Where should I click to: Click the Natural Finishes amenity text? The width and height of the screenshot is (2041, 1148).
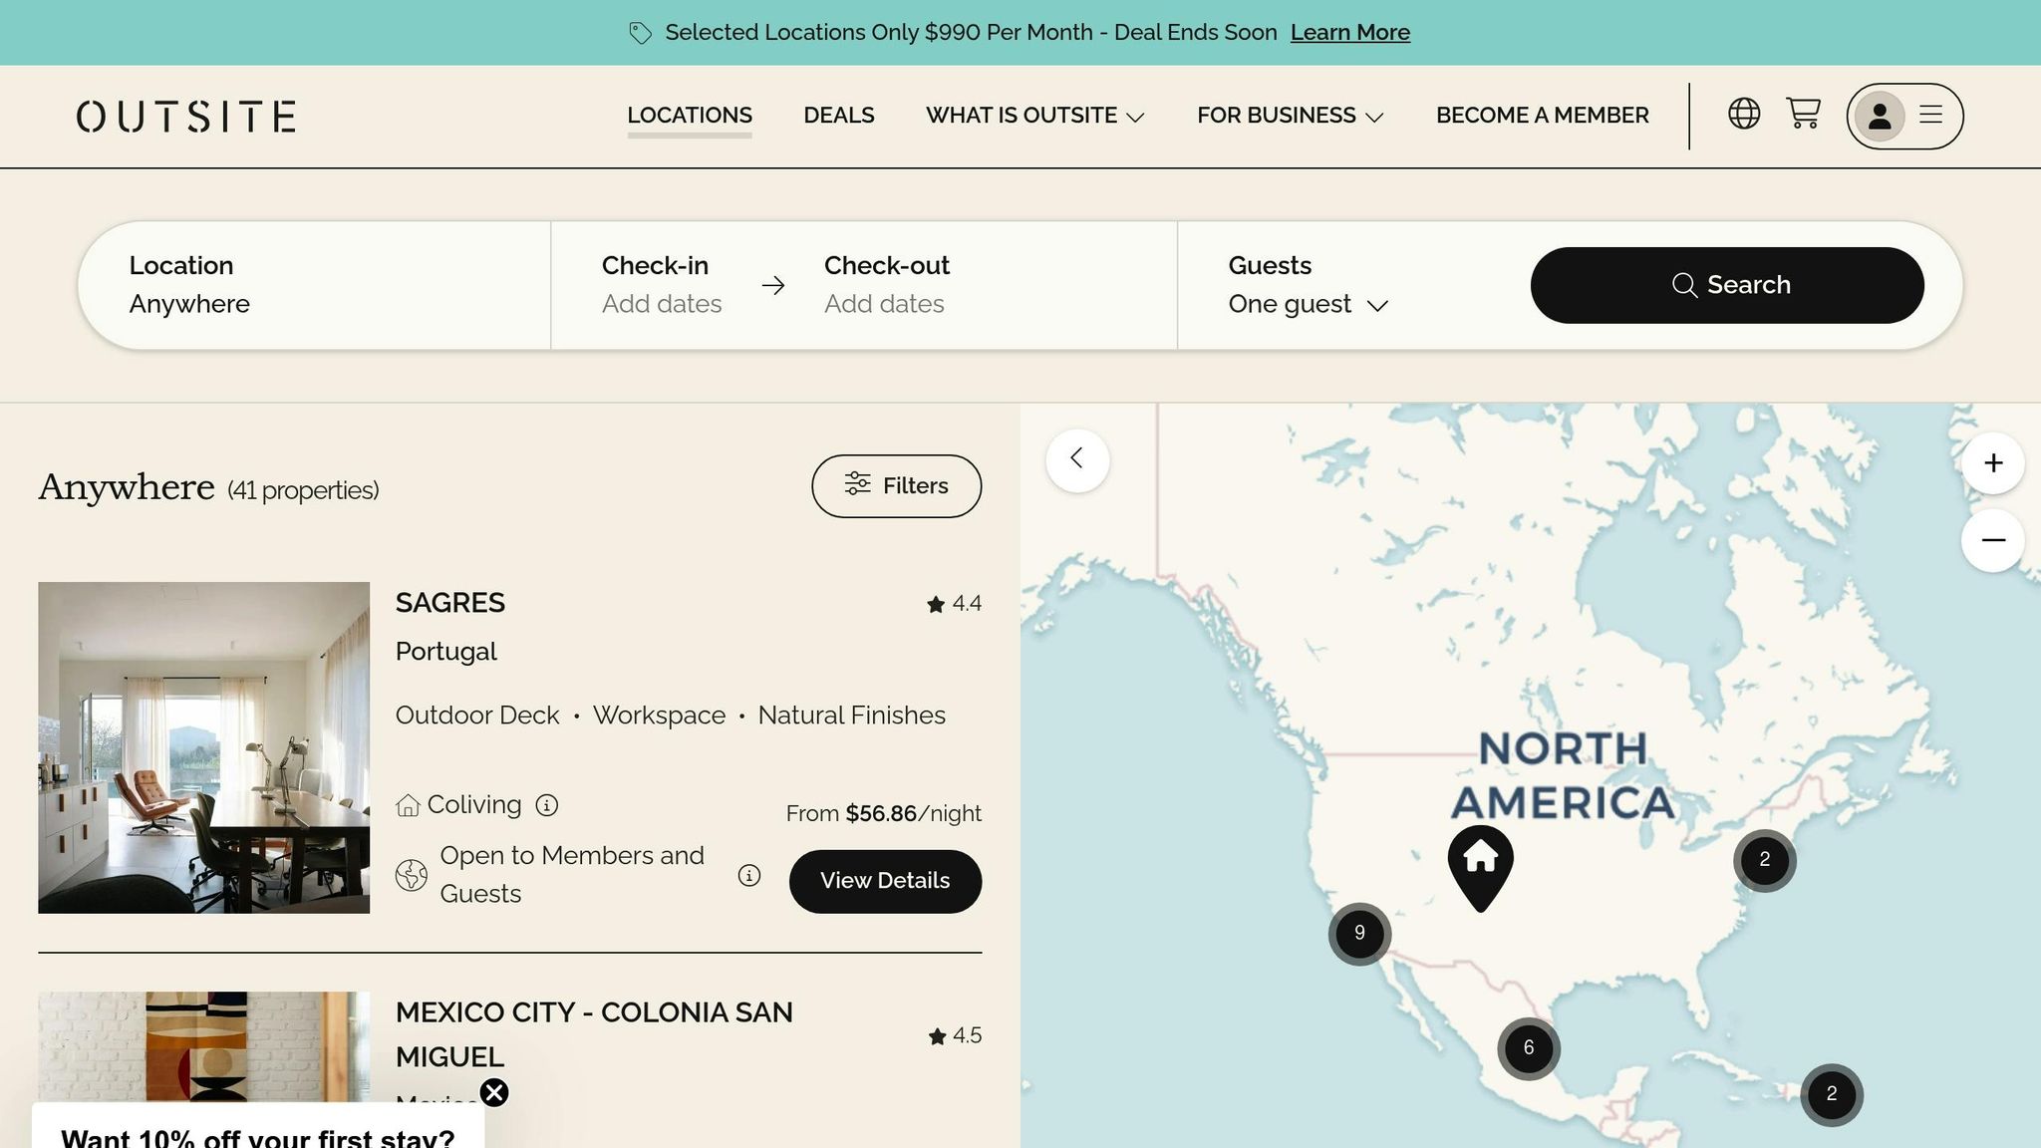pyautogui.click(x=851, y=716)
